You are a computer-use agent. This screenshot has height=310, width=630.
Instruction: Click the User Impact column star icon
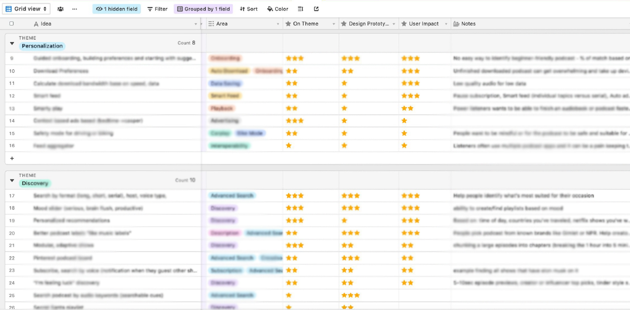tap(403, 24)
